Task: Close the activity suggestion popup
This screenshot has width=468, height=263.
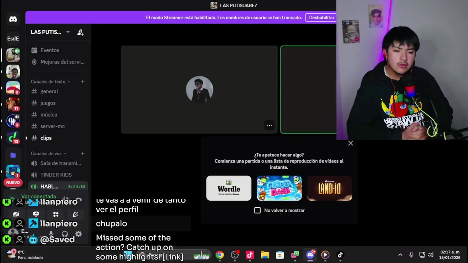Action: click(x=351, y=143)
